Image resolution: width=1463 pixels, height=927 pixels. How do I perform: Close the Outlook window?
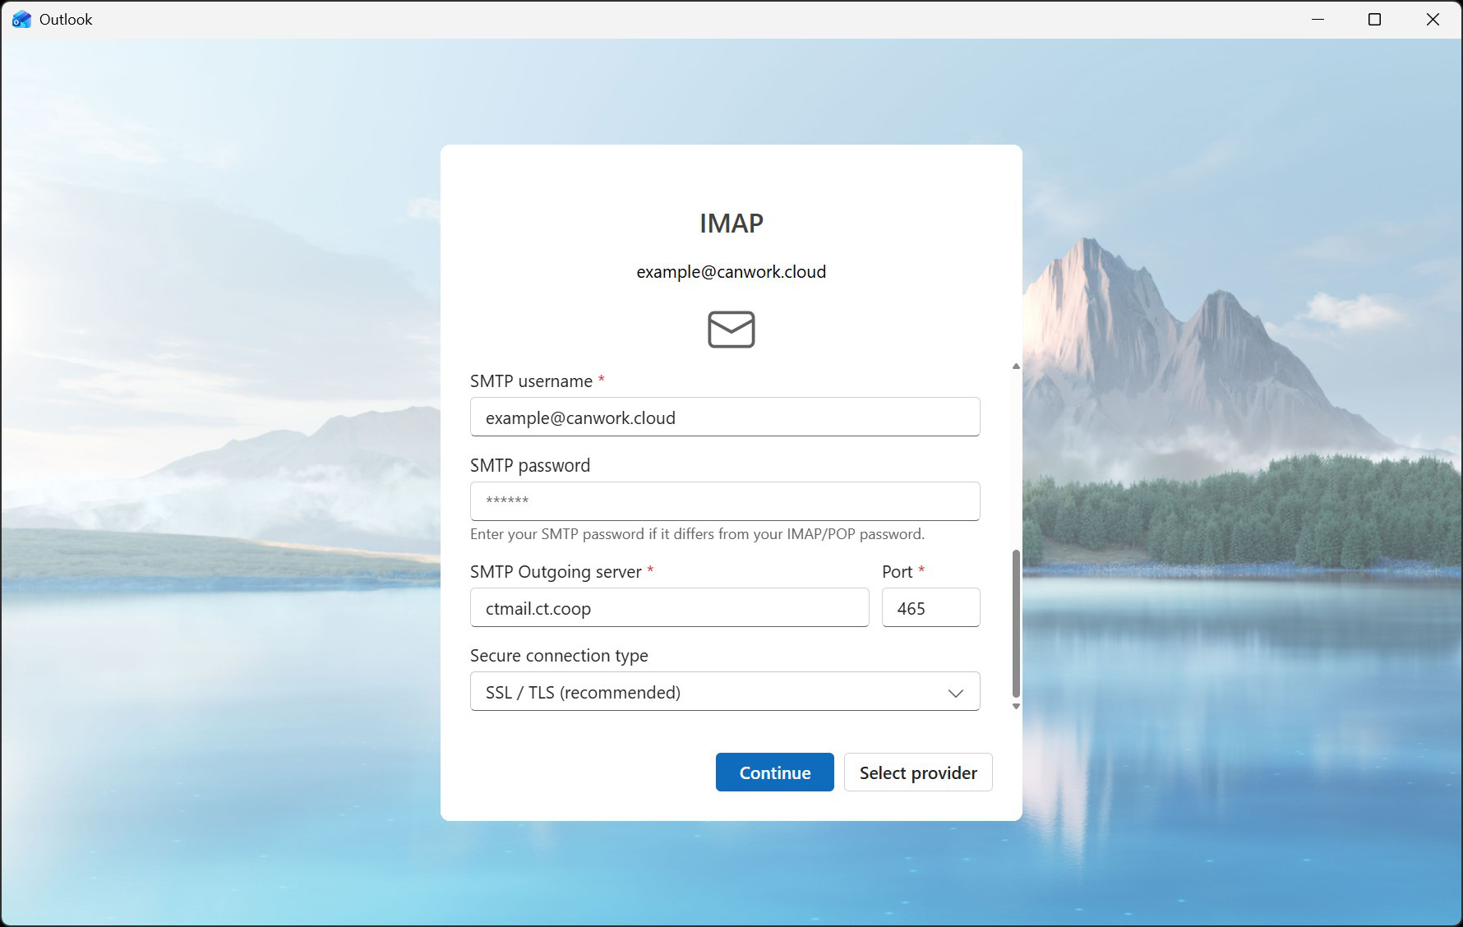(x=1433, y=20)
